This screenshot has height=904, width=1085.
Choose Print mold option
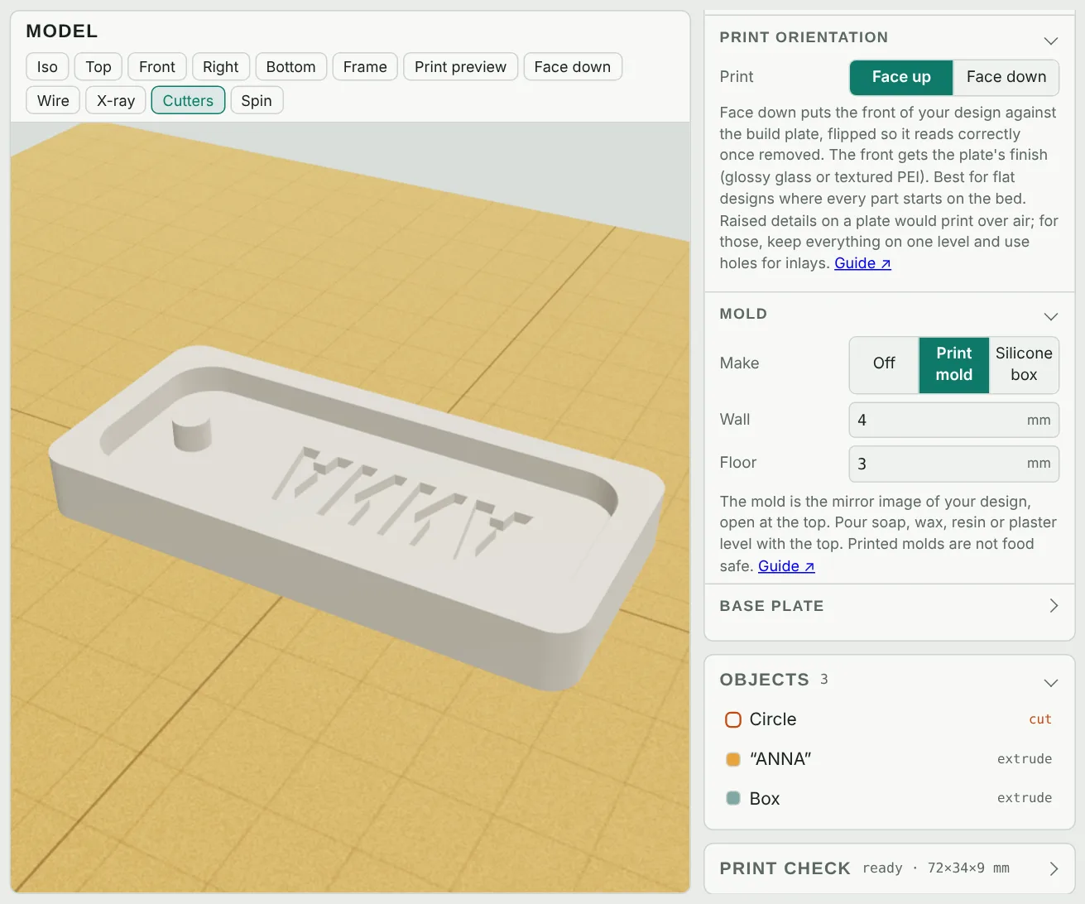coord(954,364)
